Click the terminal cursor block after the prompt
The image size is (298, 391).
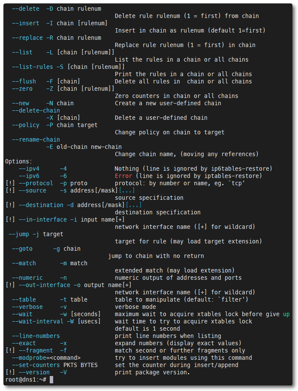[51, 379]
